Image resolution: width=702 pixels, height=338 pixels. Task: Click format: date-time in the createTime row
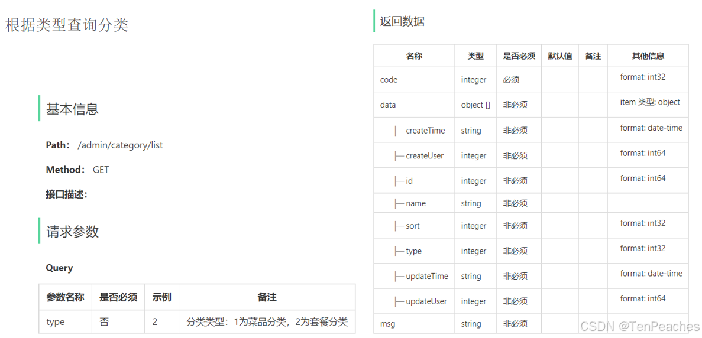(x=651, y=128)
